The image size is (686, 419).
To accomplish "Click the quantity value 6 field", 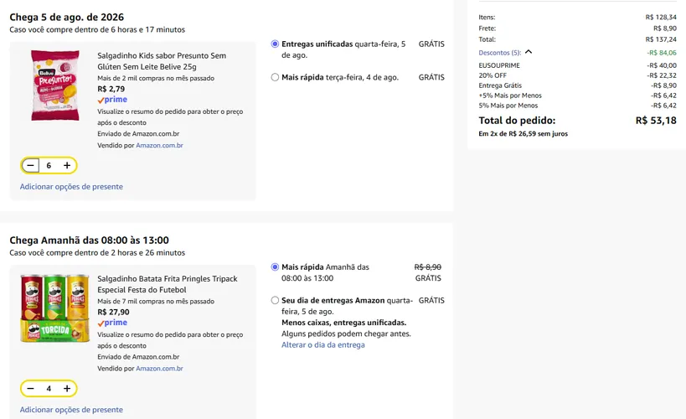I will point(49,165).
